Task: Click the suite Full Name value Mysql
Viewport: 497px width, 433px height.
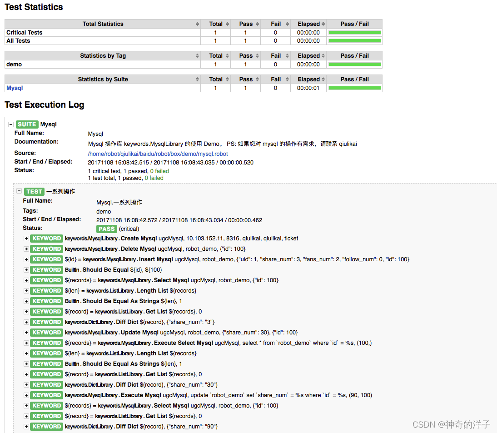Action: click(x=95, y=134)
